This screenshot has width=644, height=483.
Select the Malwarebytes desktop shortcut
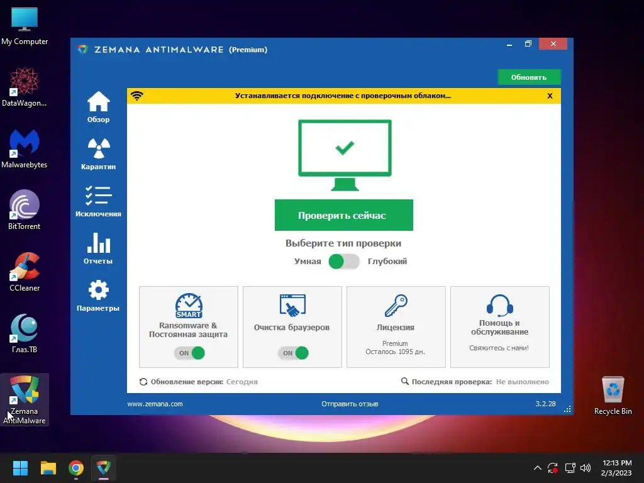[25, 148]
